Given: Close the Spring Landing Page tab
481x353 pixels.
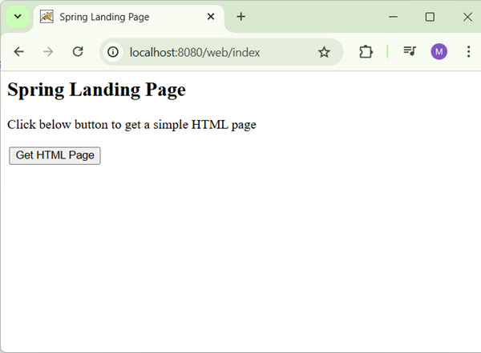Looking at the screenshot, I should tap(211, 17).
